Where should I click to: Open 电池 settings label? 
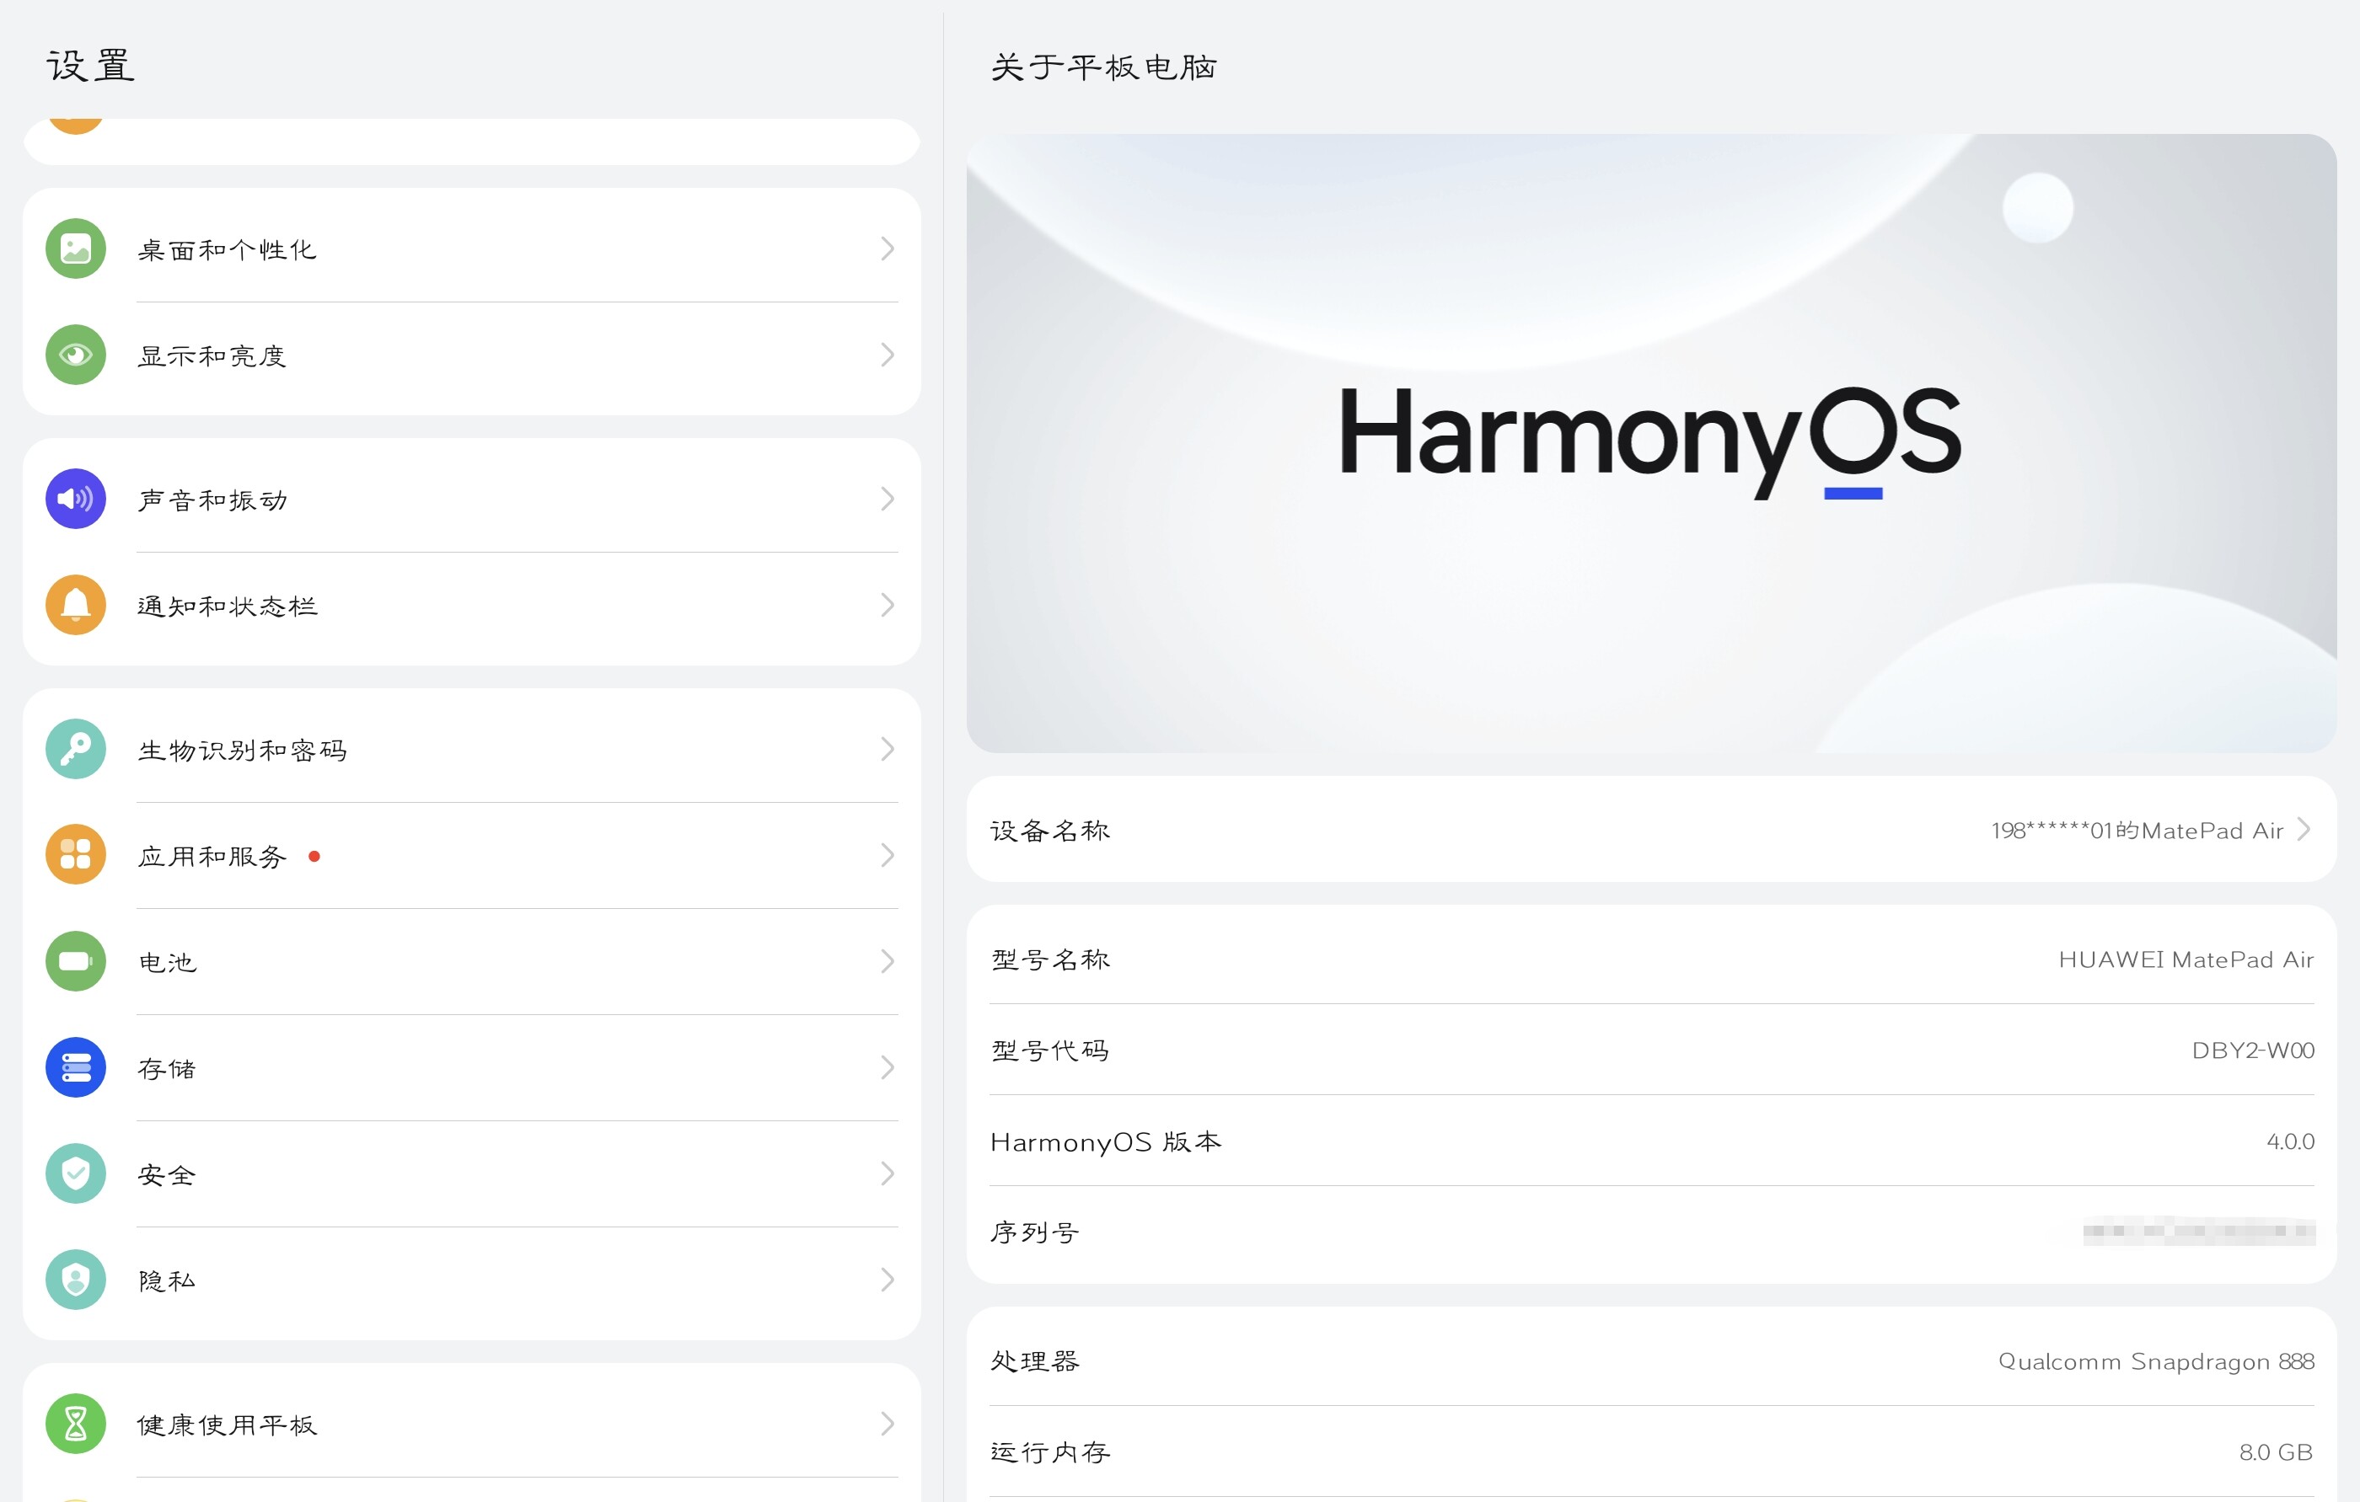(168, 962)
